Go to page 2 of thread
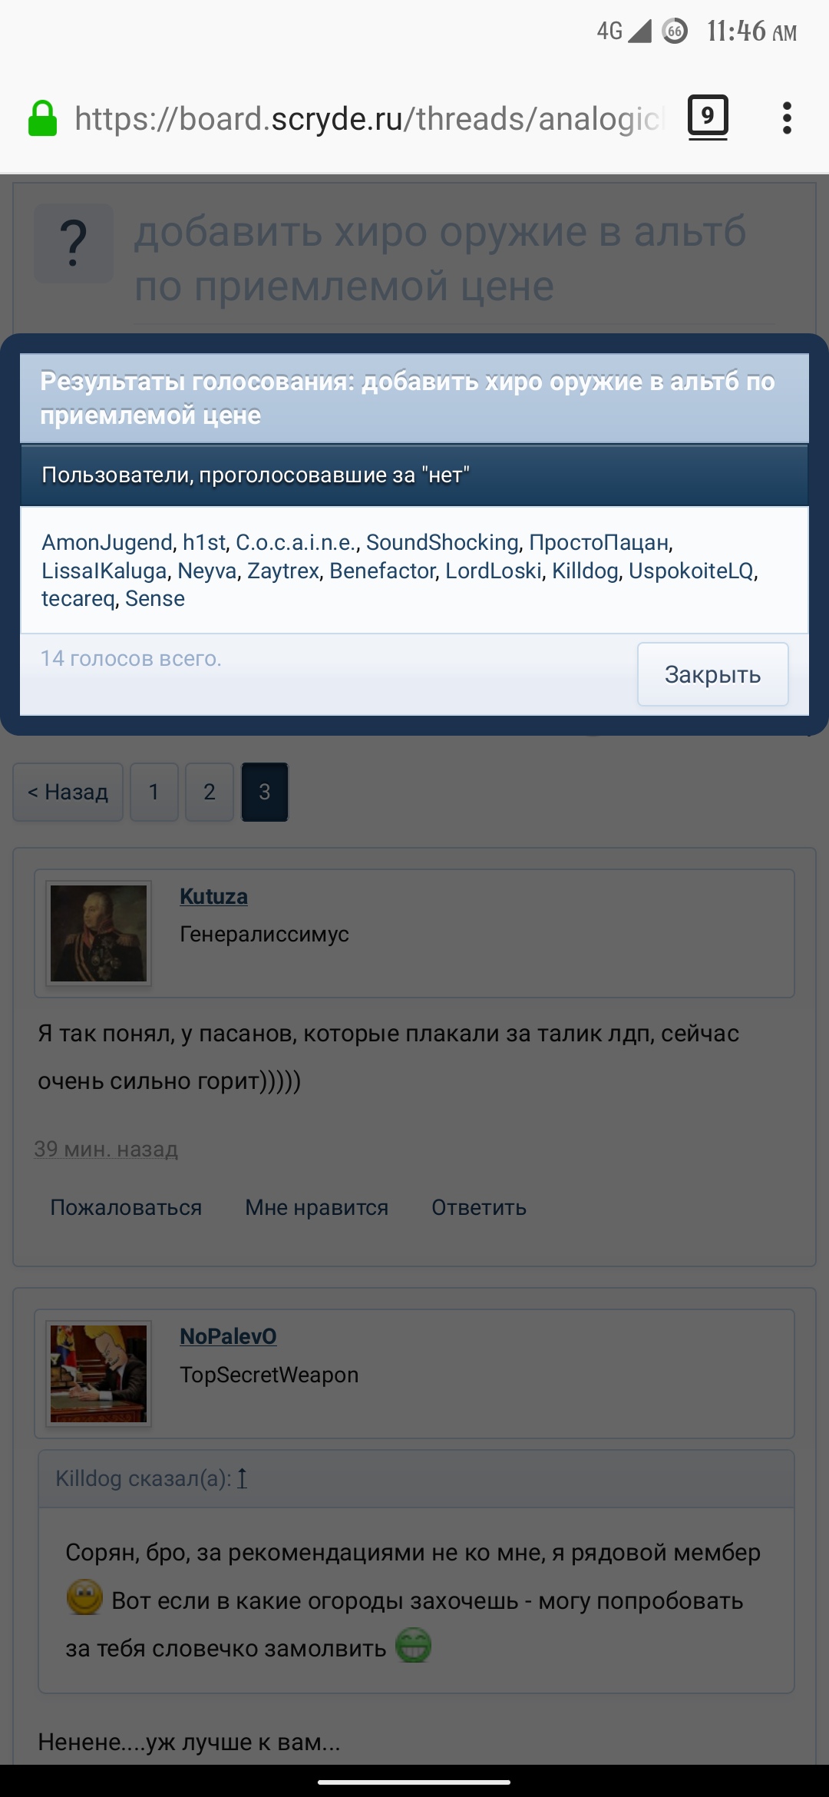Image resolution: width=829 pixels, height=1797 pixels. [x=210, y=792]
